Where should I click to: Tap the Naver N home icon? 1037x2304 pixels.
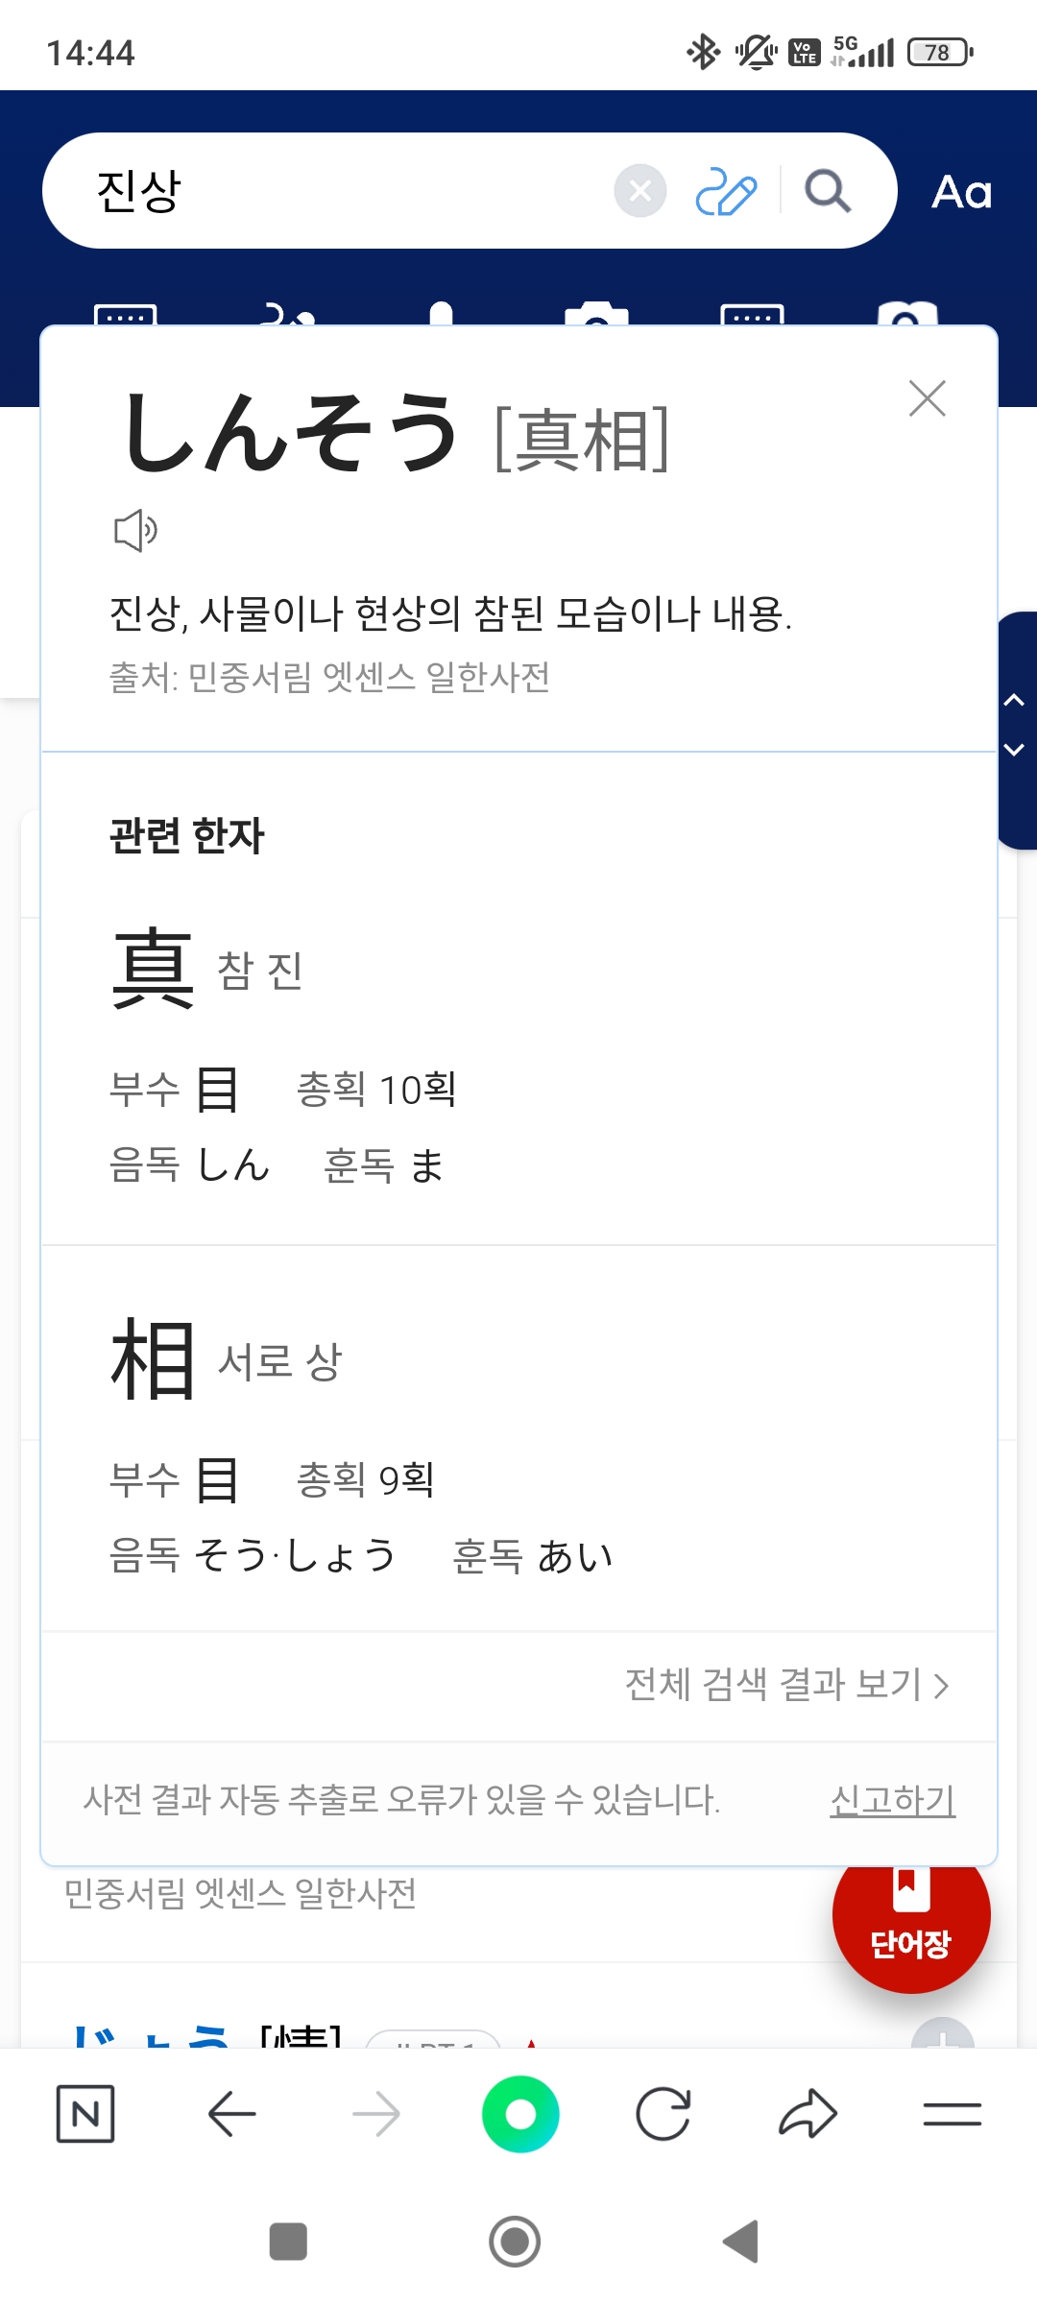(85, 2114)
